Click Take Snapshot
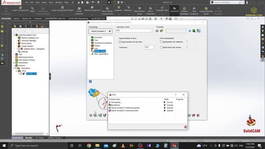 click(x=194, y=11)
